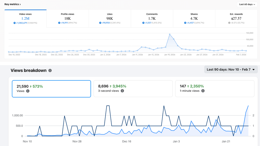Click blue up-arrow icon under Video views

coord(15,23)
